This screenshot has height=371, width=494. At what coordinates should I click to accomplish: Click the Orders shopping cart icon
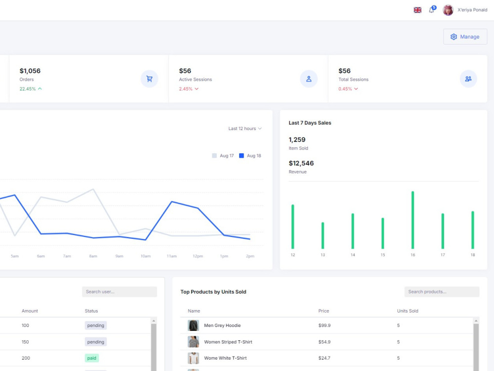click(x=149, y=79)
